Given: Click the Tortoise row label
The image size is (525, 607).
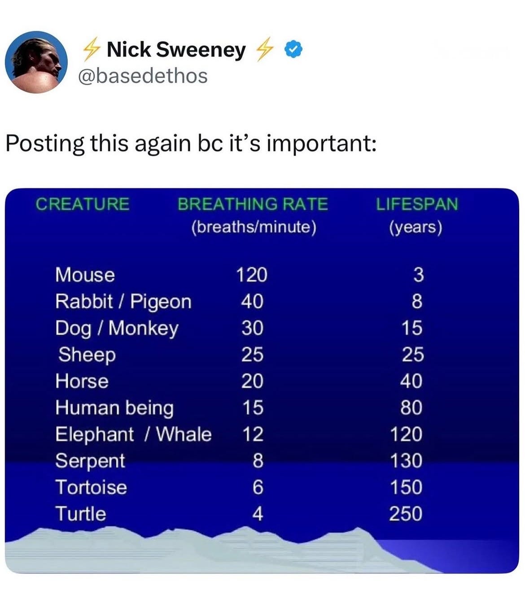Looking at the screenshot, I should click(x=91, y=487).
